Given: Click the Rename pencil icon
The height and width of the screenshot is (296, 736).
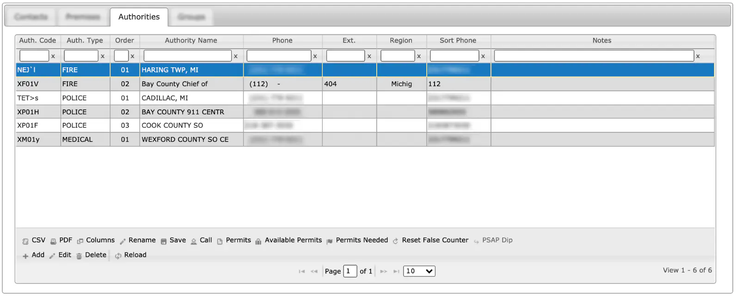Looking at the screenshot, I should 123,241.
